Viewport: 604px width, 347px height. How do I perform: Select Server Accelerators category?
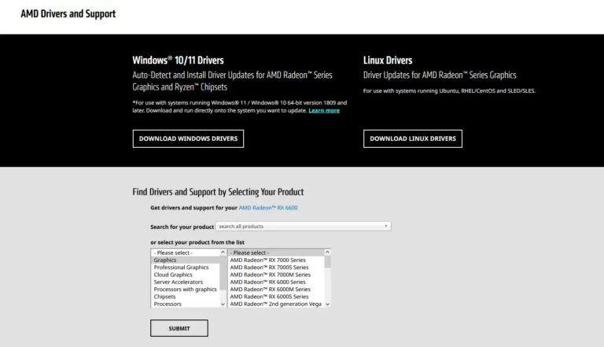click(x=186, y=282)
